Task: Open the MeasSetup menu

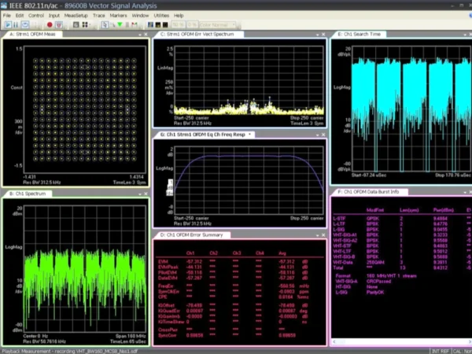Action: click(76, 16)
